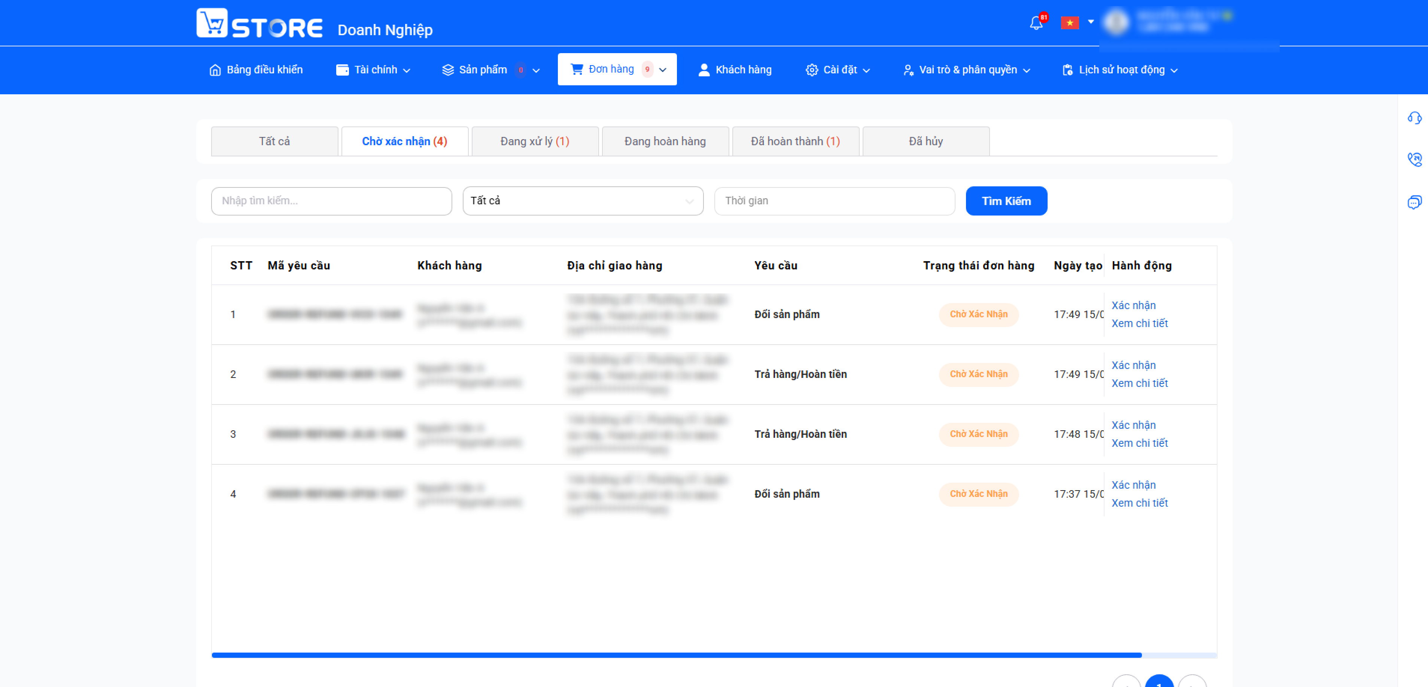Open the Tất cả filter combo box
The height and width of the screenshot is (687, 1428).
coord(583,201)
